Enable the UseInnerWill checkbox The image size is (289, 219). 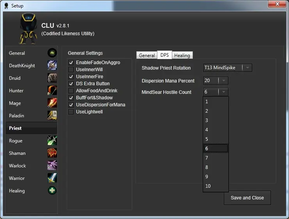pos(71,70)
